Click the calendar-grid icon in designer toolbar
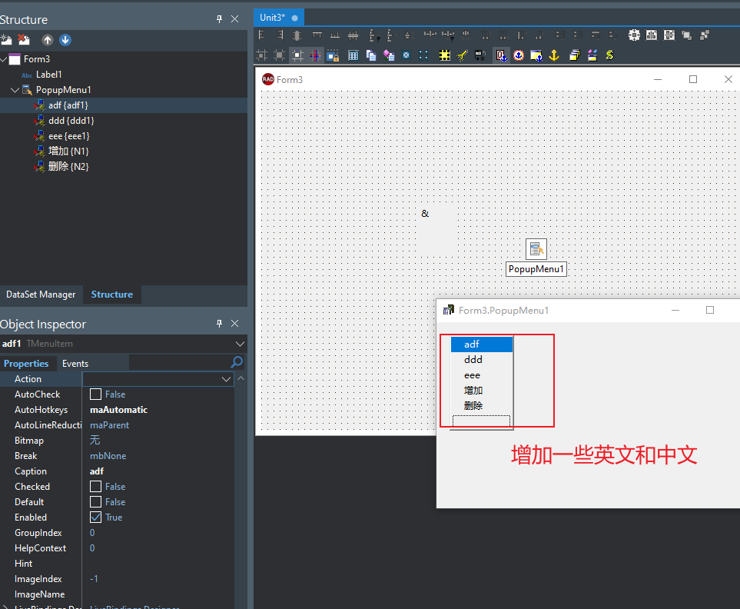 tap(353, 55)
